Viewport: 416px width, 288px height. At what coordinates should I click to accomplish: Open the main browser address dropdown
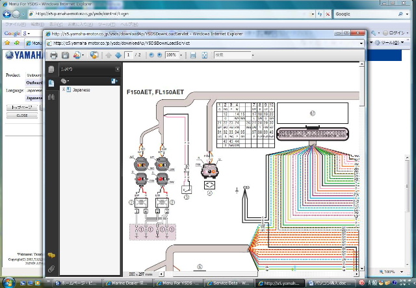click(x=313, y=14)
